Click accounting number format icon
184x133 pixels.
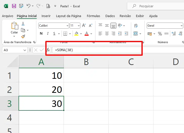point(150,34)
